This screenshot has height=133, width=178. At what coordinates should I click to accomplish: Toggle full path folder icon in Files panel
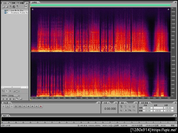pos(21,99)
